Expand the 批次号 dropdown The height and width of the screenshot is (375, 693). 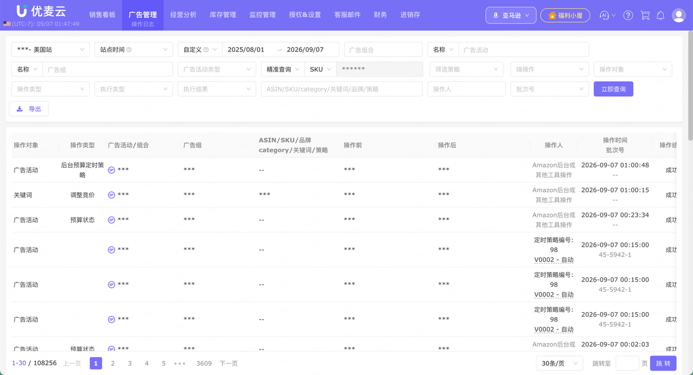(550, 89)
